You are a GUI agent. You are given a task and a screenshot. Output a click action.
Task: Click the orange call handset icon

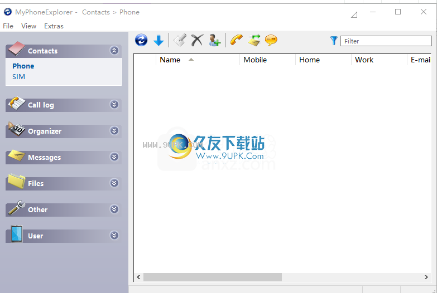[x=236, y=40]
